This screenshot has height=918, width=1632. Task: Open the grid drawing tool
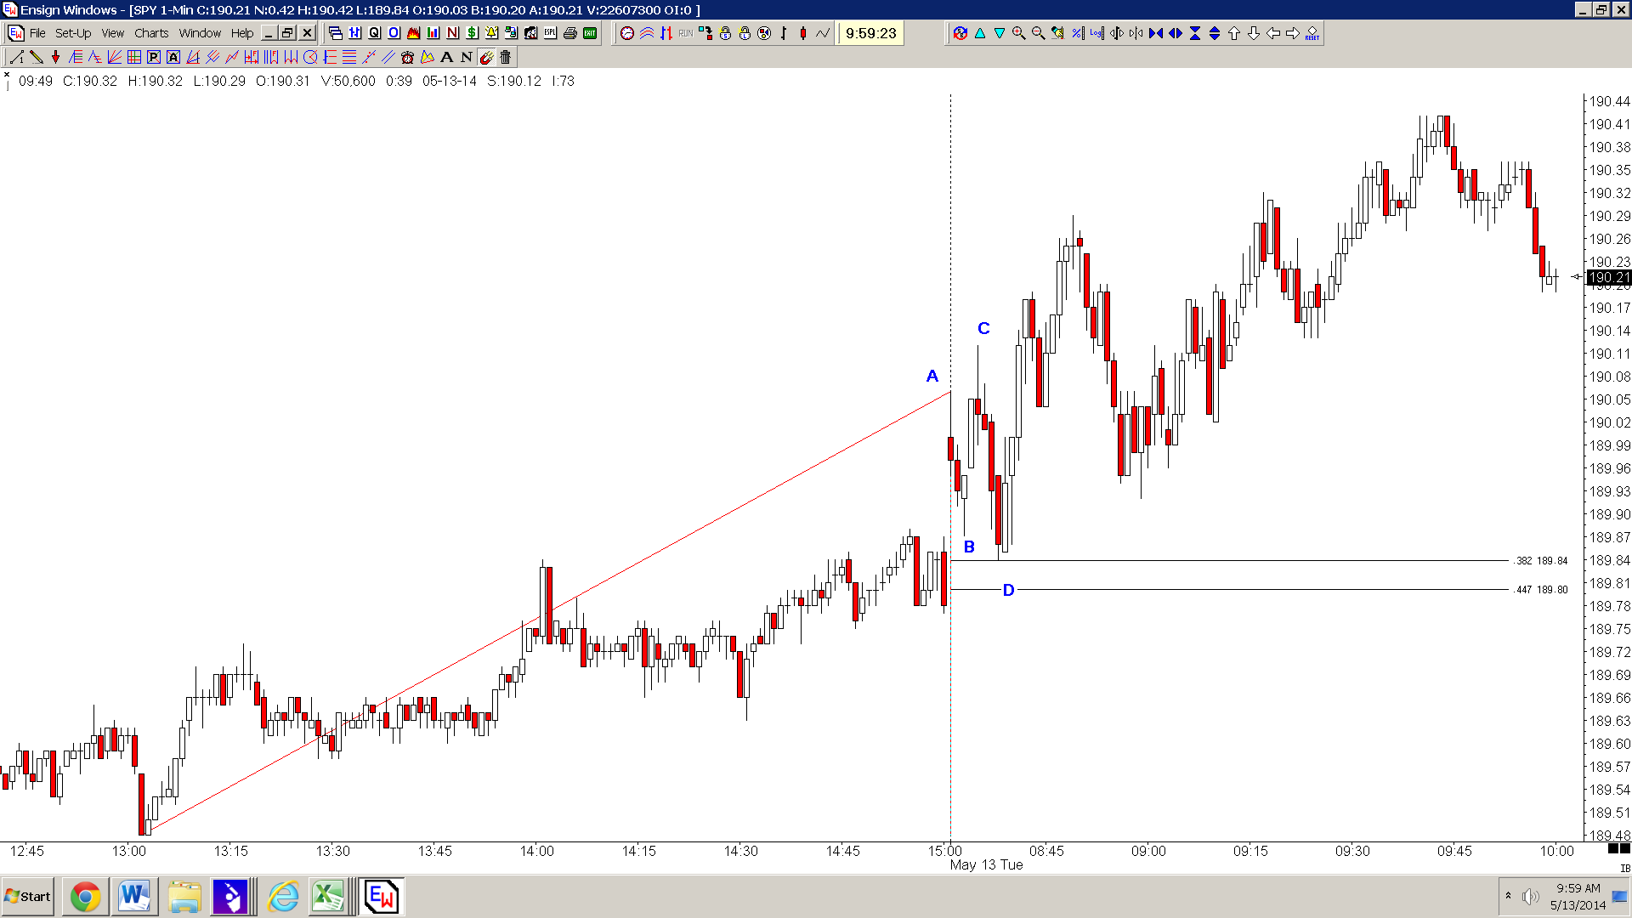click(x=134, y=57)
